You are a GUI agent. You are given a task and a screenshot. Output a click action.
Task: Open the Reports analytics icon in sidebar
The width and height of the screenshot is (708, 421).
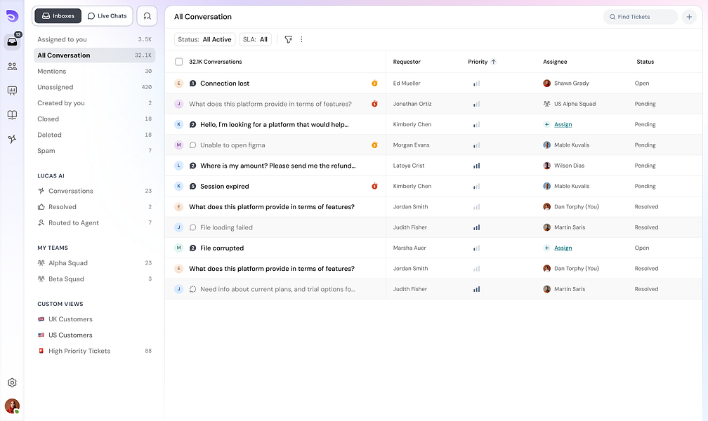(11, 91)
